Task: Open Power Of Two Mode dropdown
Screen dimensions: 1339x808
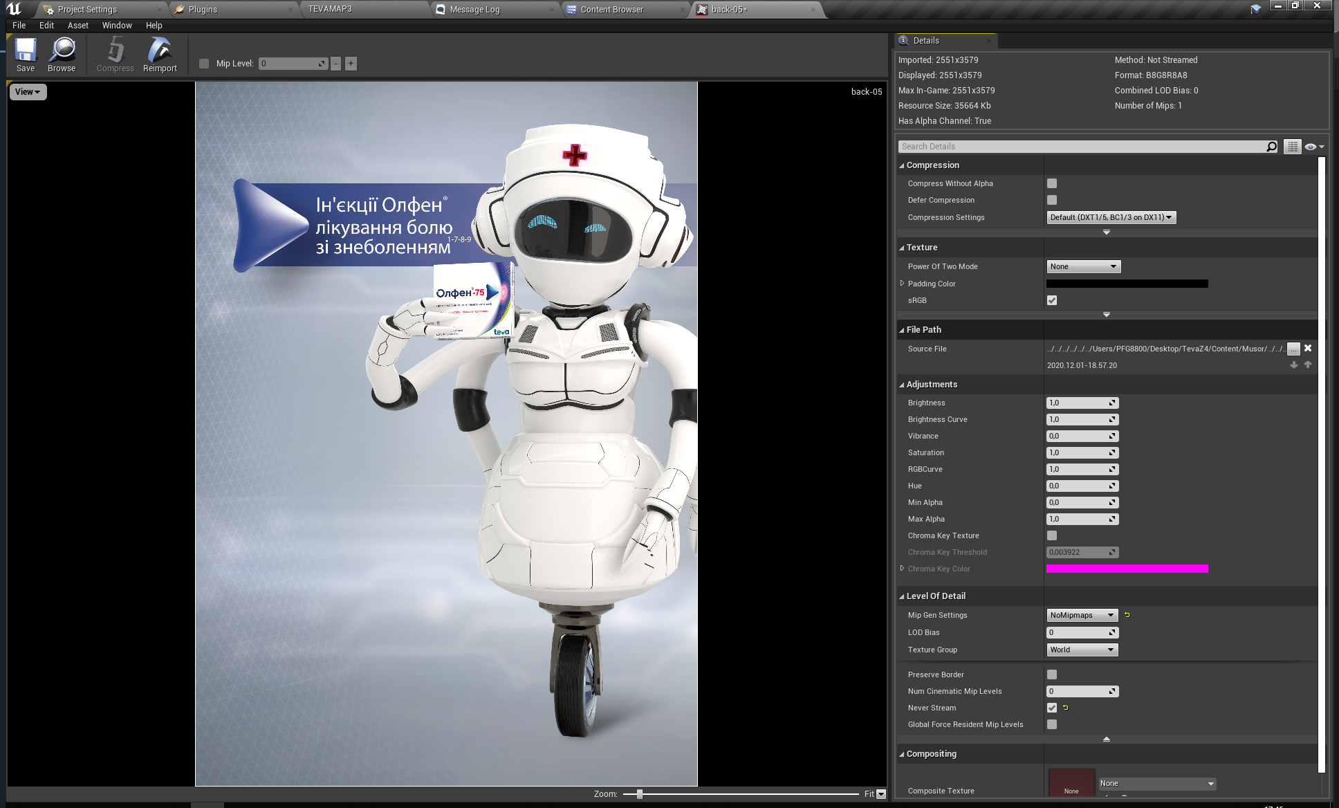Action: (x=1083, y=266)
